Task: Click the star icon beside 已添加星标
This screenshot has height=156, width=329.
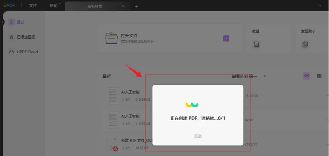Action: 12,37
